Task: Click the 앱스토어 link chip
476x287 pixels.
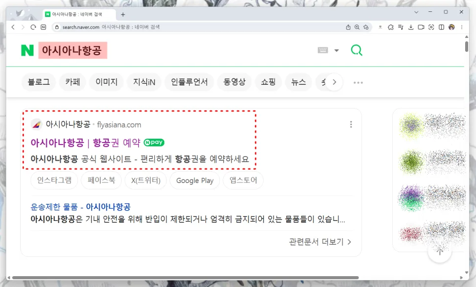Action: [243, 180]
